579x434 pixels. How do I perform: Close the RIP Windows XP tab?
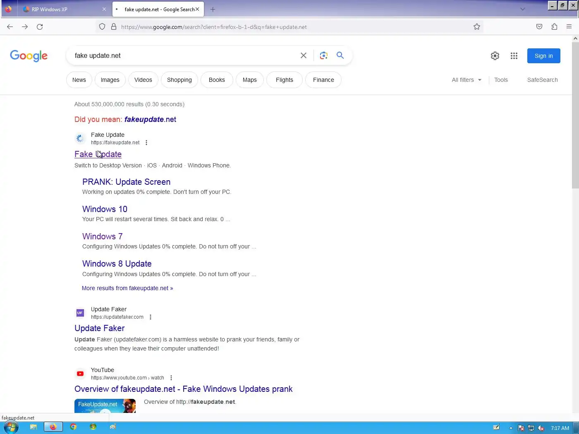tap(104, 9)
